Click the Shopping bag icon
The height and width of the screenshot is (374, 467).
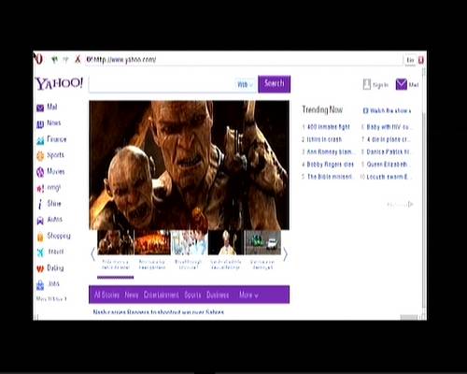(40, 237)
